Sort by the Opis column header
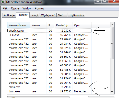This screenshot has width=119, height=98. [x=82, y=25]
